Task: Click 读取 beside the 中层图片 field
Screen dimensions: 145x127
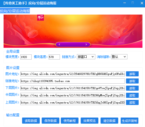Action: coord(132,95)
